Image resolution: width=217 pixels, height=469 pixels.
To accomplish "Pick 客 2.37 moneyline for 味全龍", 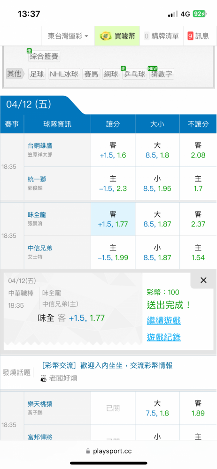I will [198, 219].
